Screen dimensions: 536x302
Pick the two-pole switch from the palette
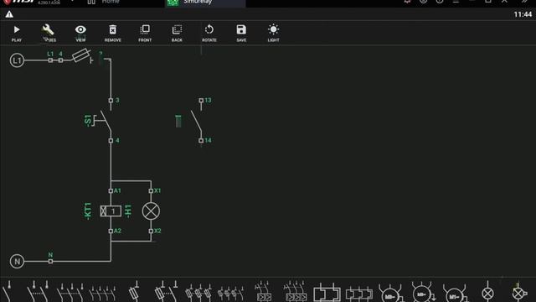[39, 291]
